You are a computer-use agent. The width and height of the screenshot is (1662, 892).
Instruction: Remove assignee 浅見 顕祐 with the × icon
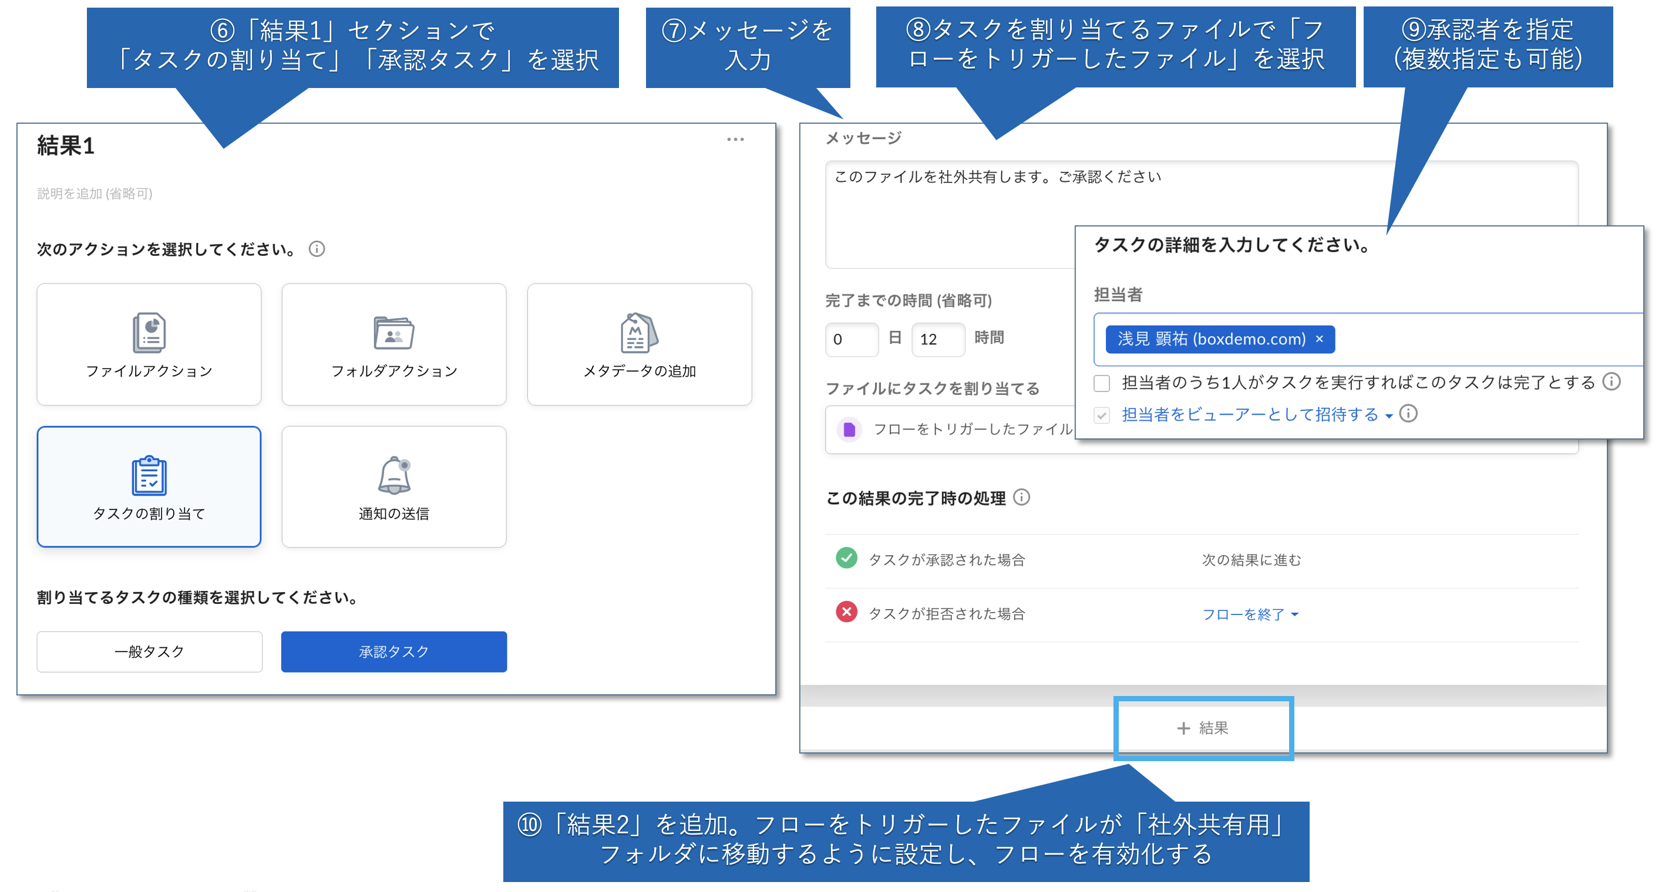pos(1320,339)
